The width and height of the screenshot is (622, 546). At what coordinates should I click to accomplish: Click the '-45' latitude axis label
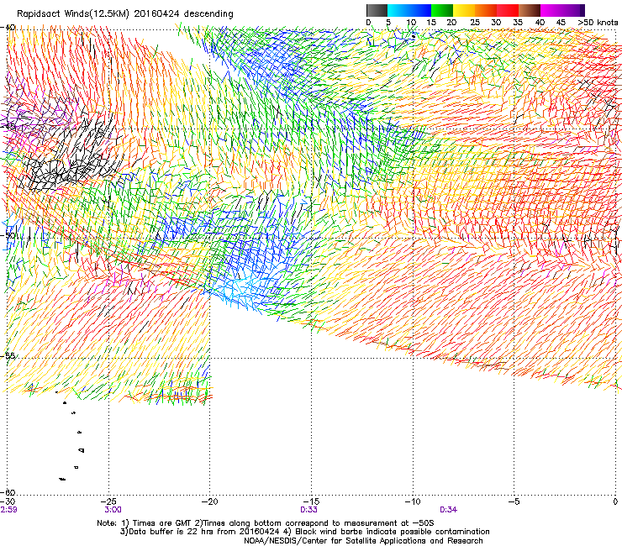point(8,127)
